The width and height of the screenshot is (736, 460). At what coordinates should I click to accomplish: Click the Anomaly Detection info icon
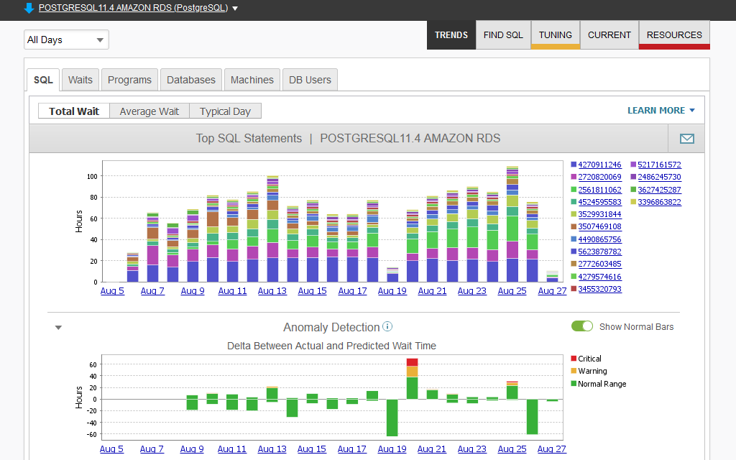click(x=387, y=327)
